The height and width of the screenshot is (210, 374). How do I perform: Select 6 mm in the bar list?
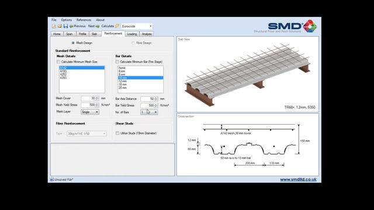tap(140, 71)
